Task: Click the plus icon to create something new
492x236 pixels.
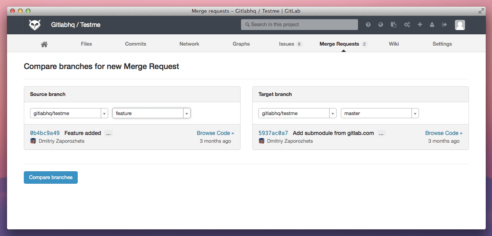Action: pos(420,25)
